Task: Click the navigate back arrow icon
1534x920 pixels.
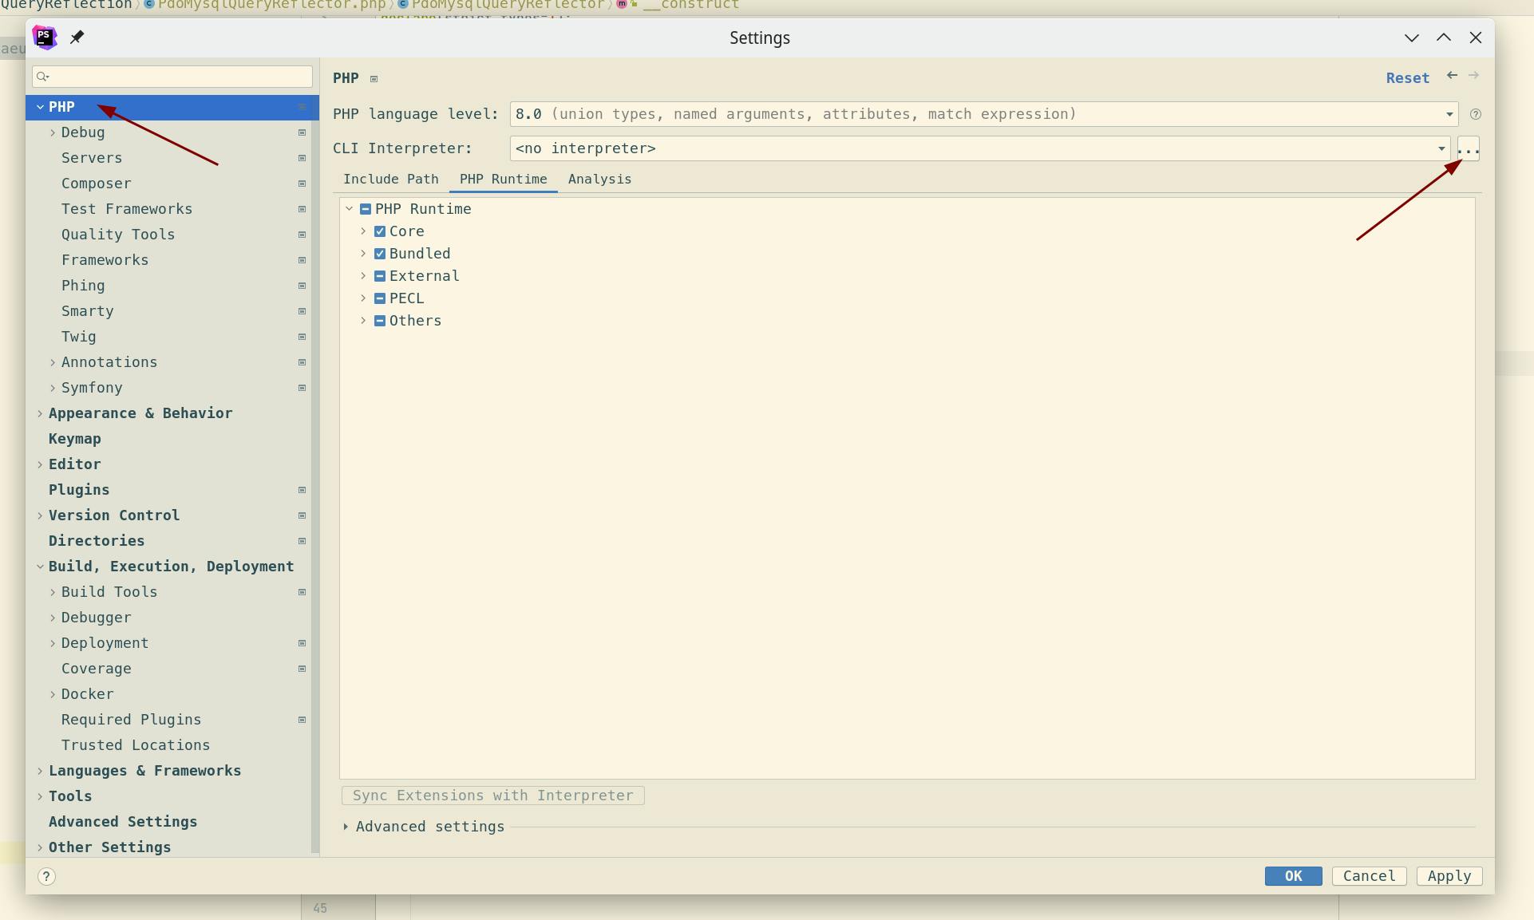Action: tap(1451, 76)
